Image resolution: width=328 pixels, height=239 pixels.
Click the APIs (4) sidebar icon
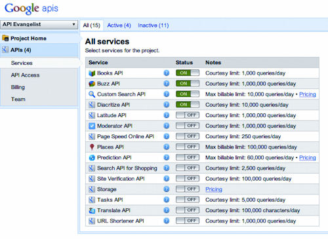(x=5, y=50)
